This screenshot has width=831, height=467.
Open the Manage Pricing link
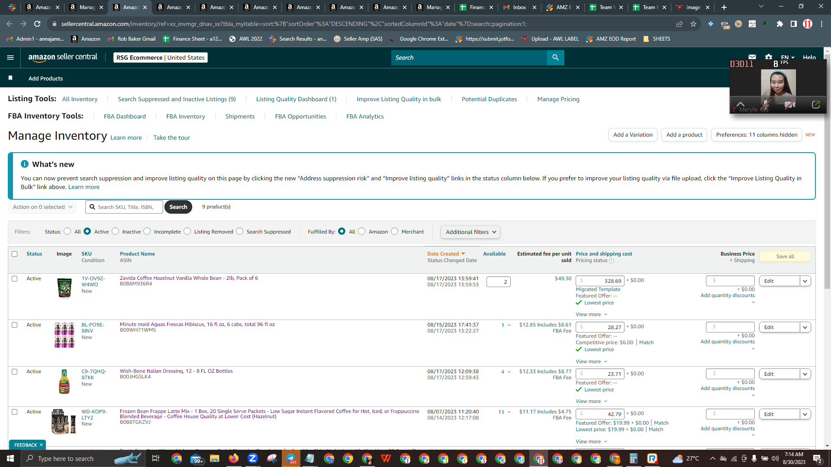pyautogui.click(x=558, y=99)
